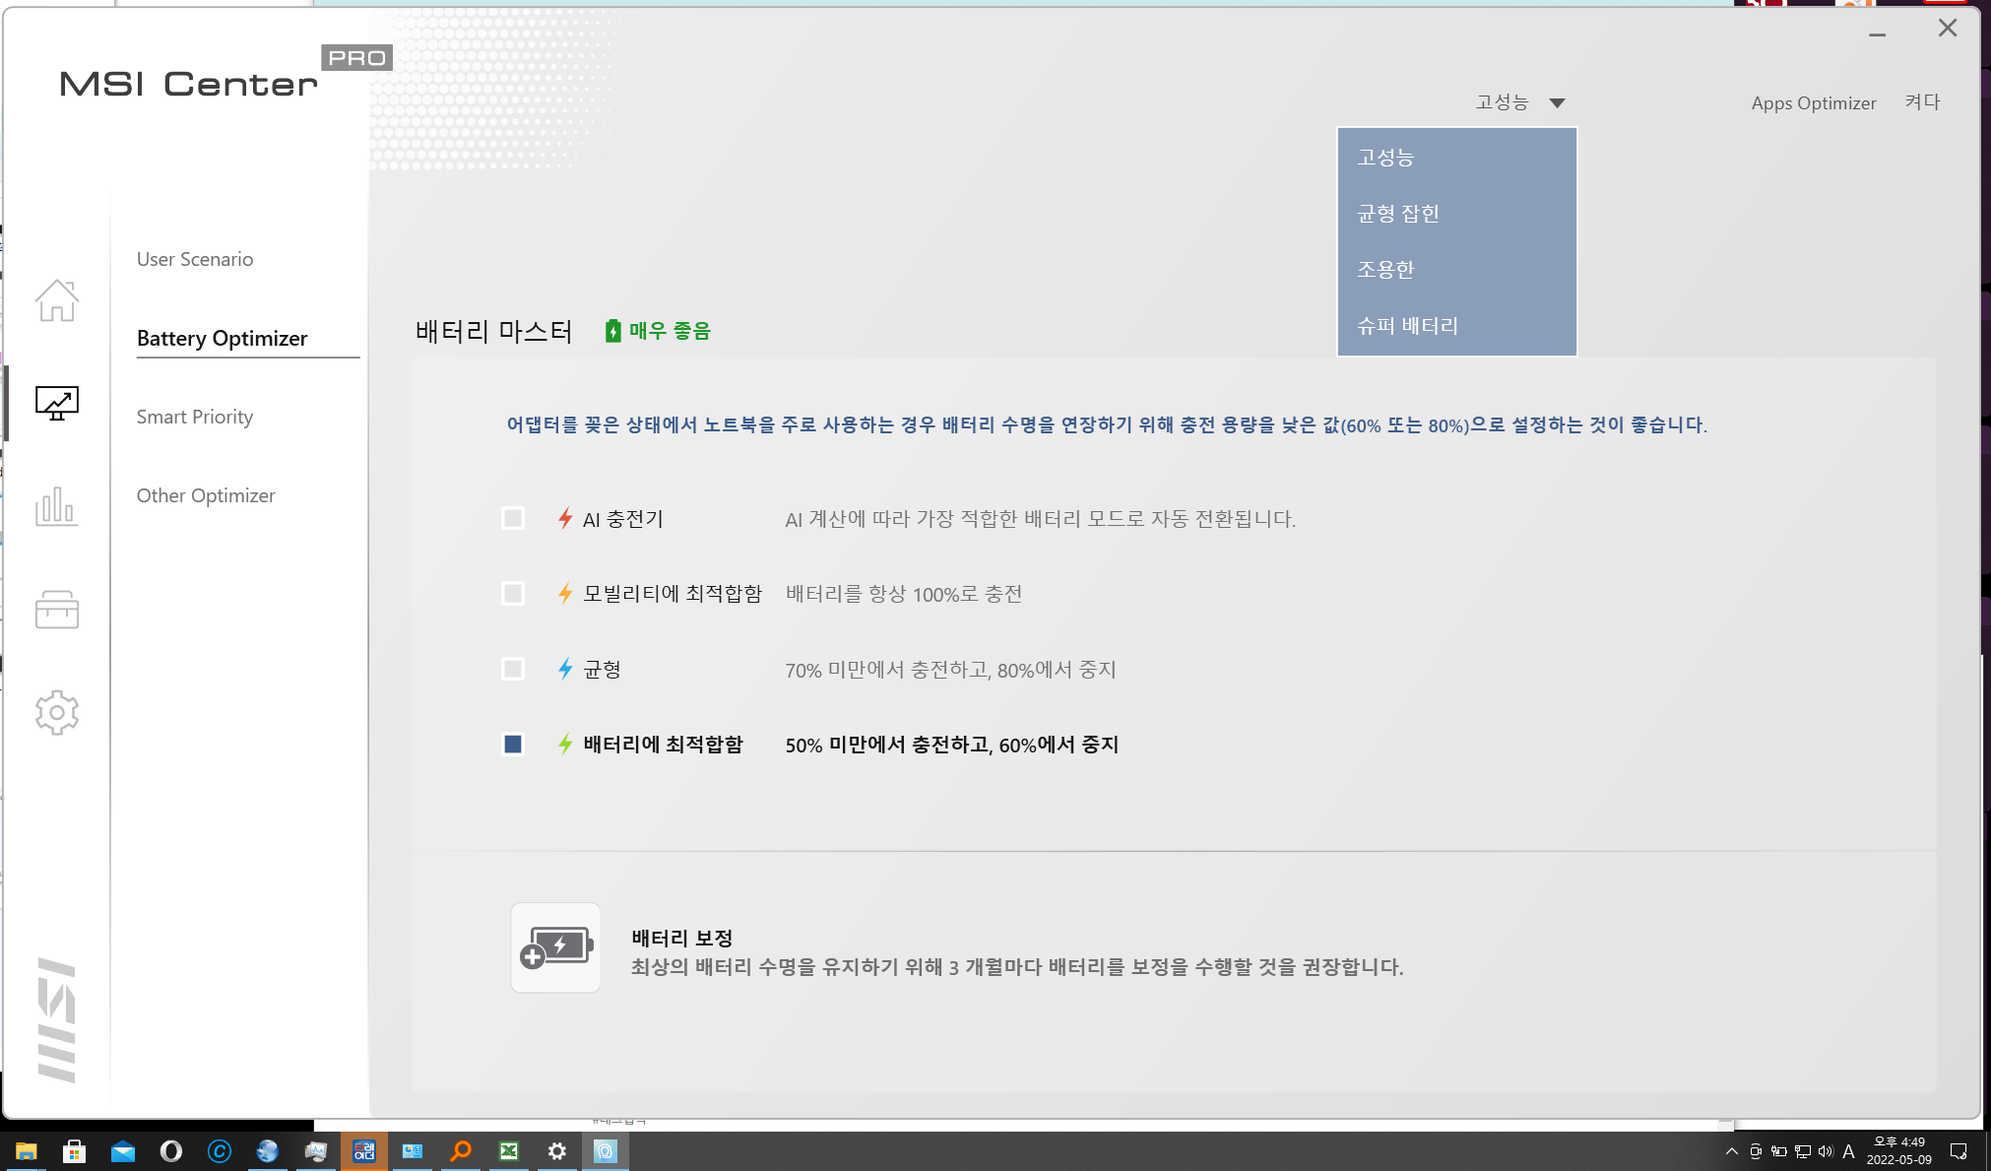Open Microsoft Store from taskbar
The image size is (1991, 1171).
(x=75, y=1151)
